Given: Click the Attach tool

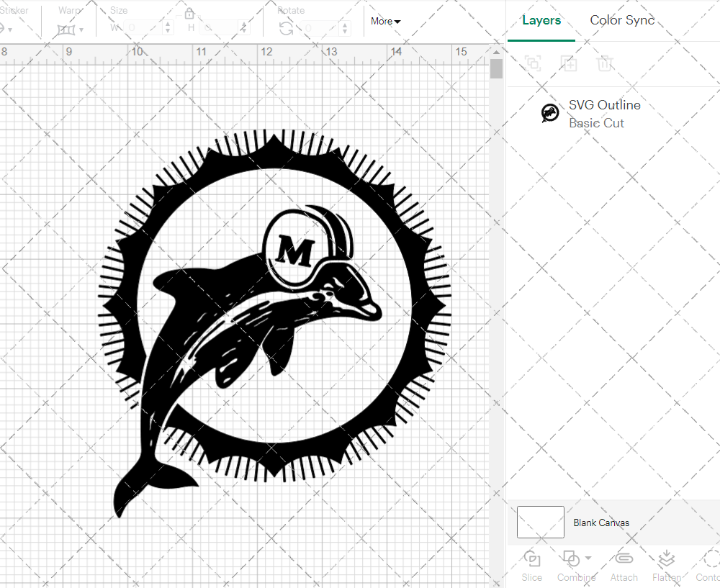Looking at the screenshot, I should coord(624,566).
